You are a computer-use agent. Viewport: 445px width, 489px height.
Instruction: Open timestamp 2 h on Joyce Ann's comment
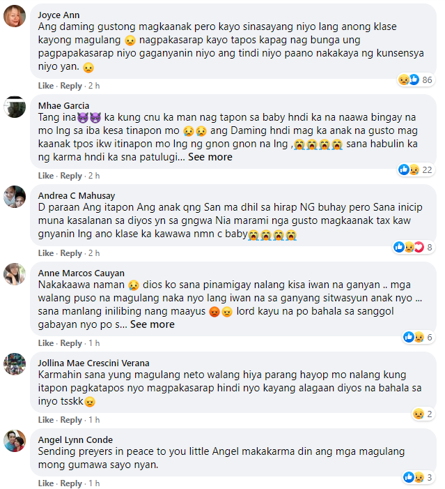pos(94,86)
